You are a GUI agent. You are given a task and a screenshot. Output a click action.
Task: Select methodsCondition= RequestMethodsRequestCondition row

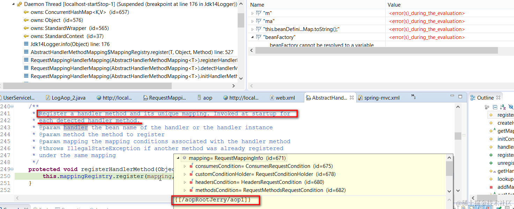267,190
